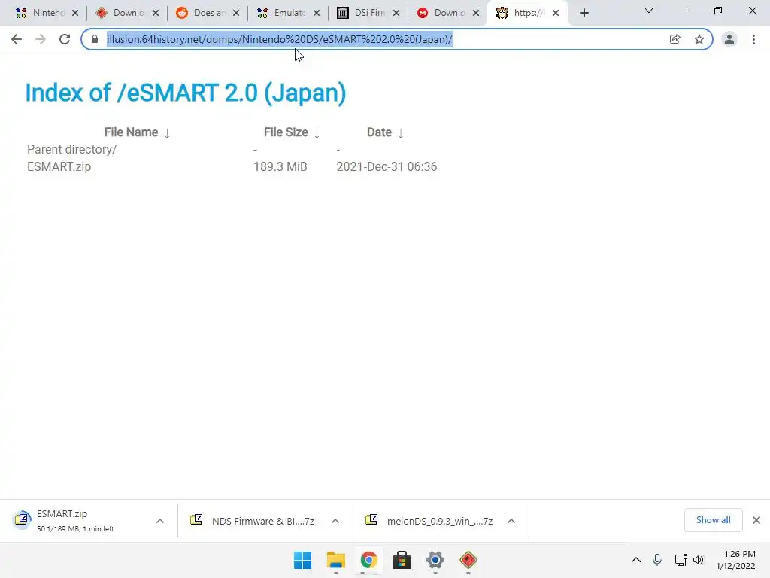The height and width of the screenshot is (578, 770).
Task: Click Show all downloads button
Action: click(713, 520)
